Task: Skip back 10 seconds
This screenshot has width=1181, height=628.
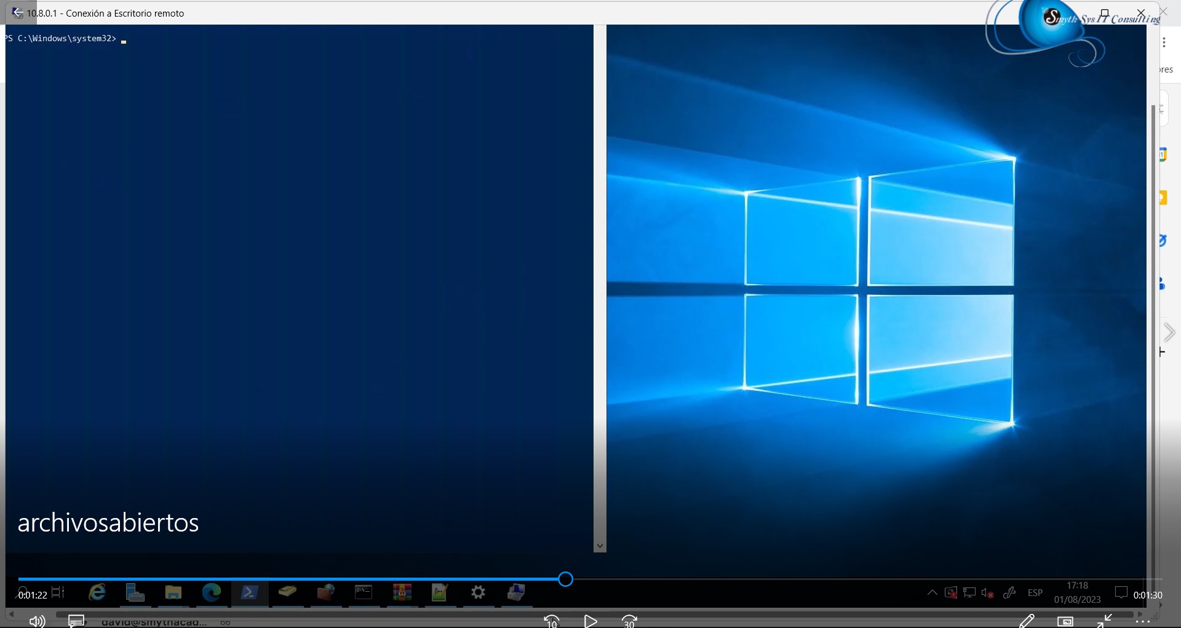Action: [x=552, y=621]
